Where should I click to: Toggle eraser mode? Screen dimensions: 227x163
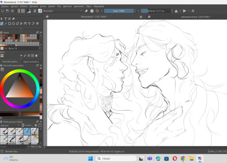tap(86, 11)
